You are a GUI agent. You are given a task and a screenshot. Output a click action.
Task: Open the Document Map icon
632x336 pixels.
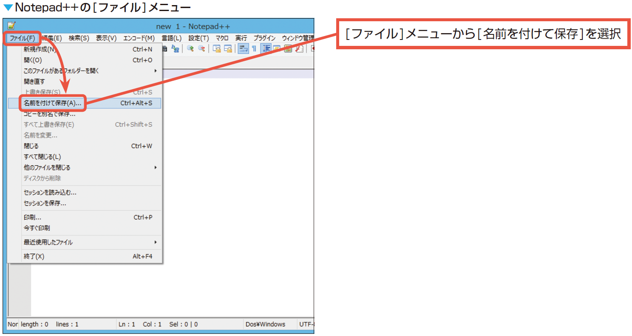click(288, 49)
